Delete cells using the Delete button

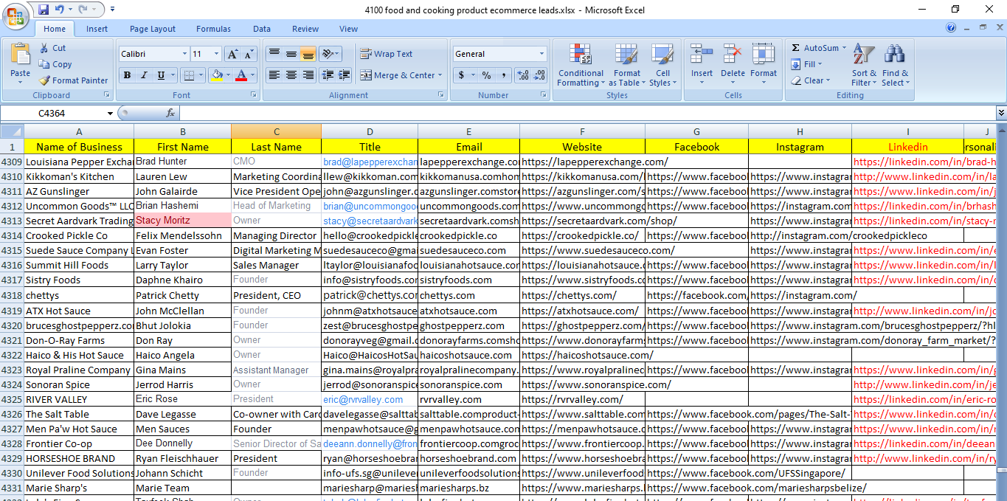733,63
